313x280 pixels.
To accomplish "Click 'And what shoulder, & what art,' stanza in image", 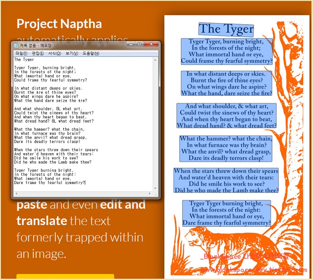I will (x=227, y=116).
